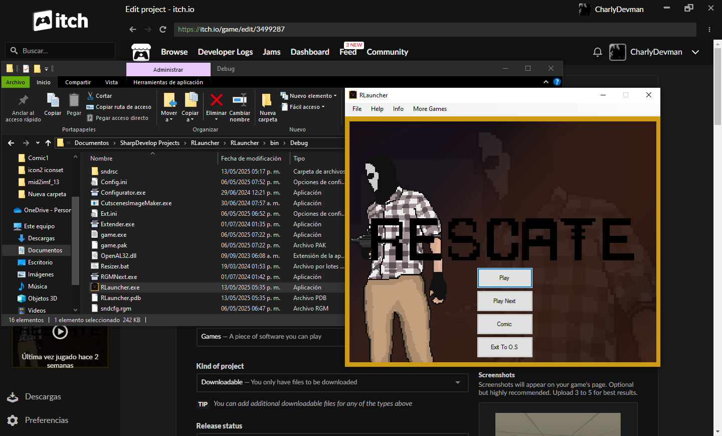Image resolution: width=722 pixels, height=436 pixels.
Task: Sort files by Nombre column header
Action: click(x=101, y=159)
